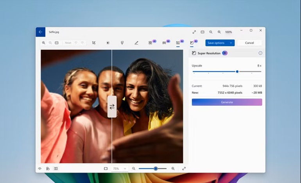Open the AI Erase tool with four circles
Image resolution: width=301 pixels, height=183 pixels.
coord(150,43)
